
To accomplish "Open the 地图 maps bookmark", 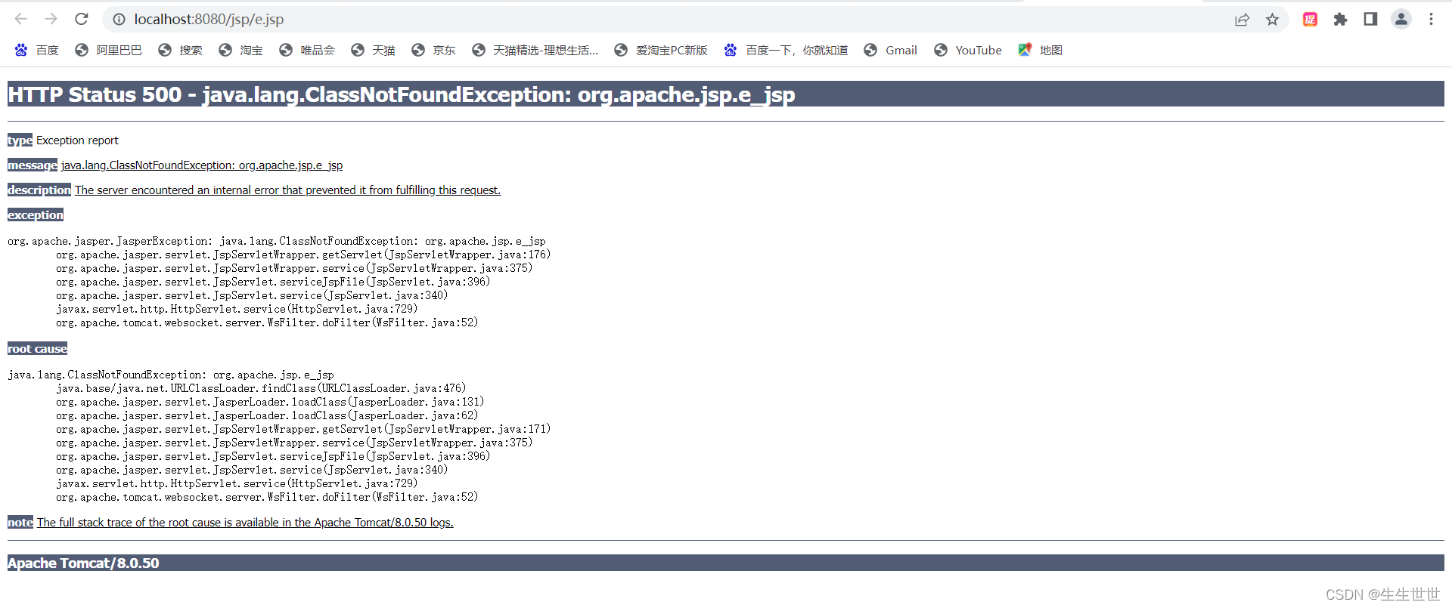I will click(x=1041, y=50).
